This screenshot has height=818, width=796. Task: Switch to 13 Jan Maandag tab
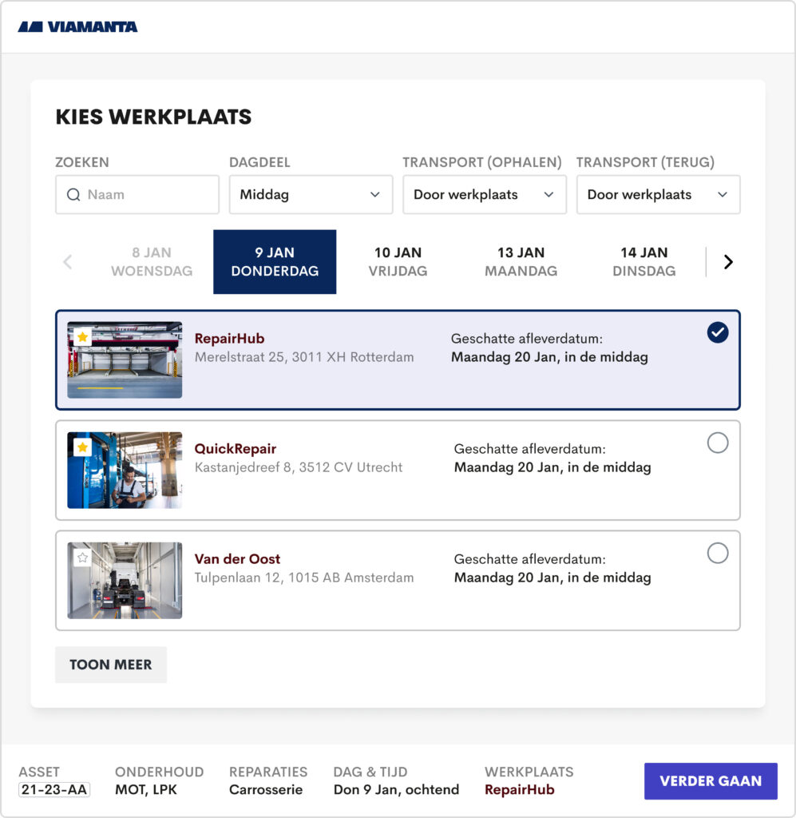tap(521, 262)
